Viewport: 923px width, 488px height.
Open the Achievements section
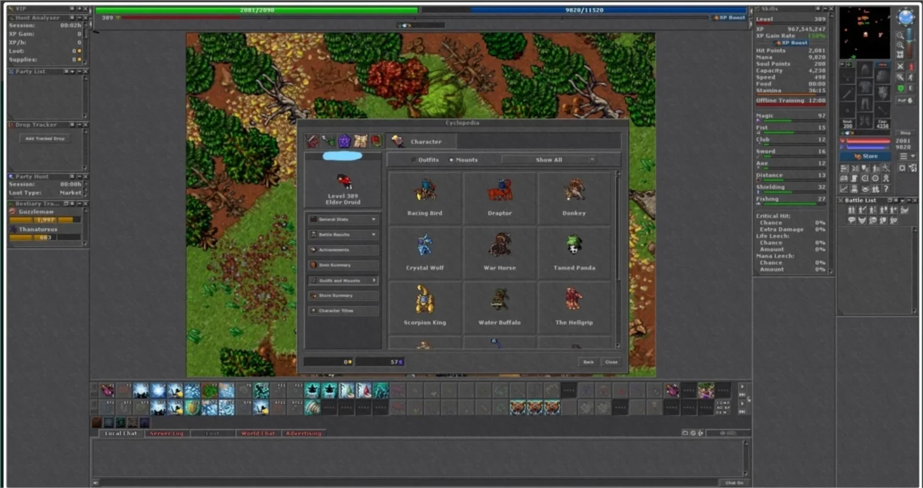pyautogui.click(x=343, y=250)
